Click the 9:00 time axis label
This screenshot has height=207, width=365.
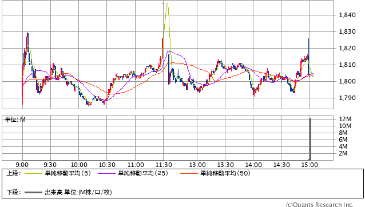(22, 165)
